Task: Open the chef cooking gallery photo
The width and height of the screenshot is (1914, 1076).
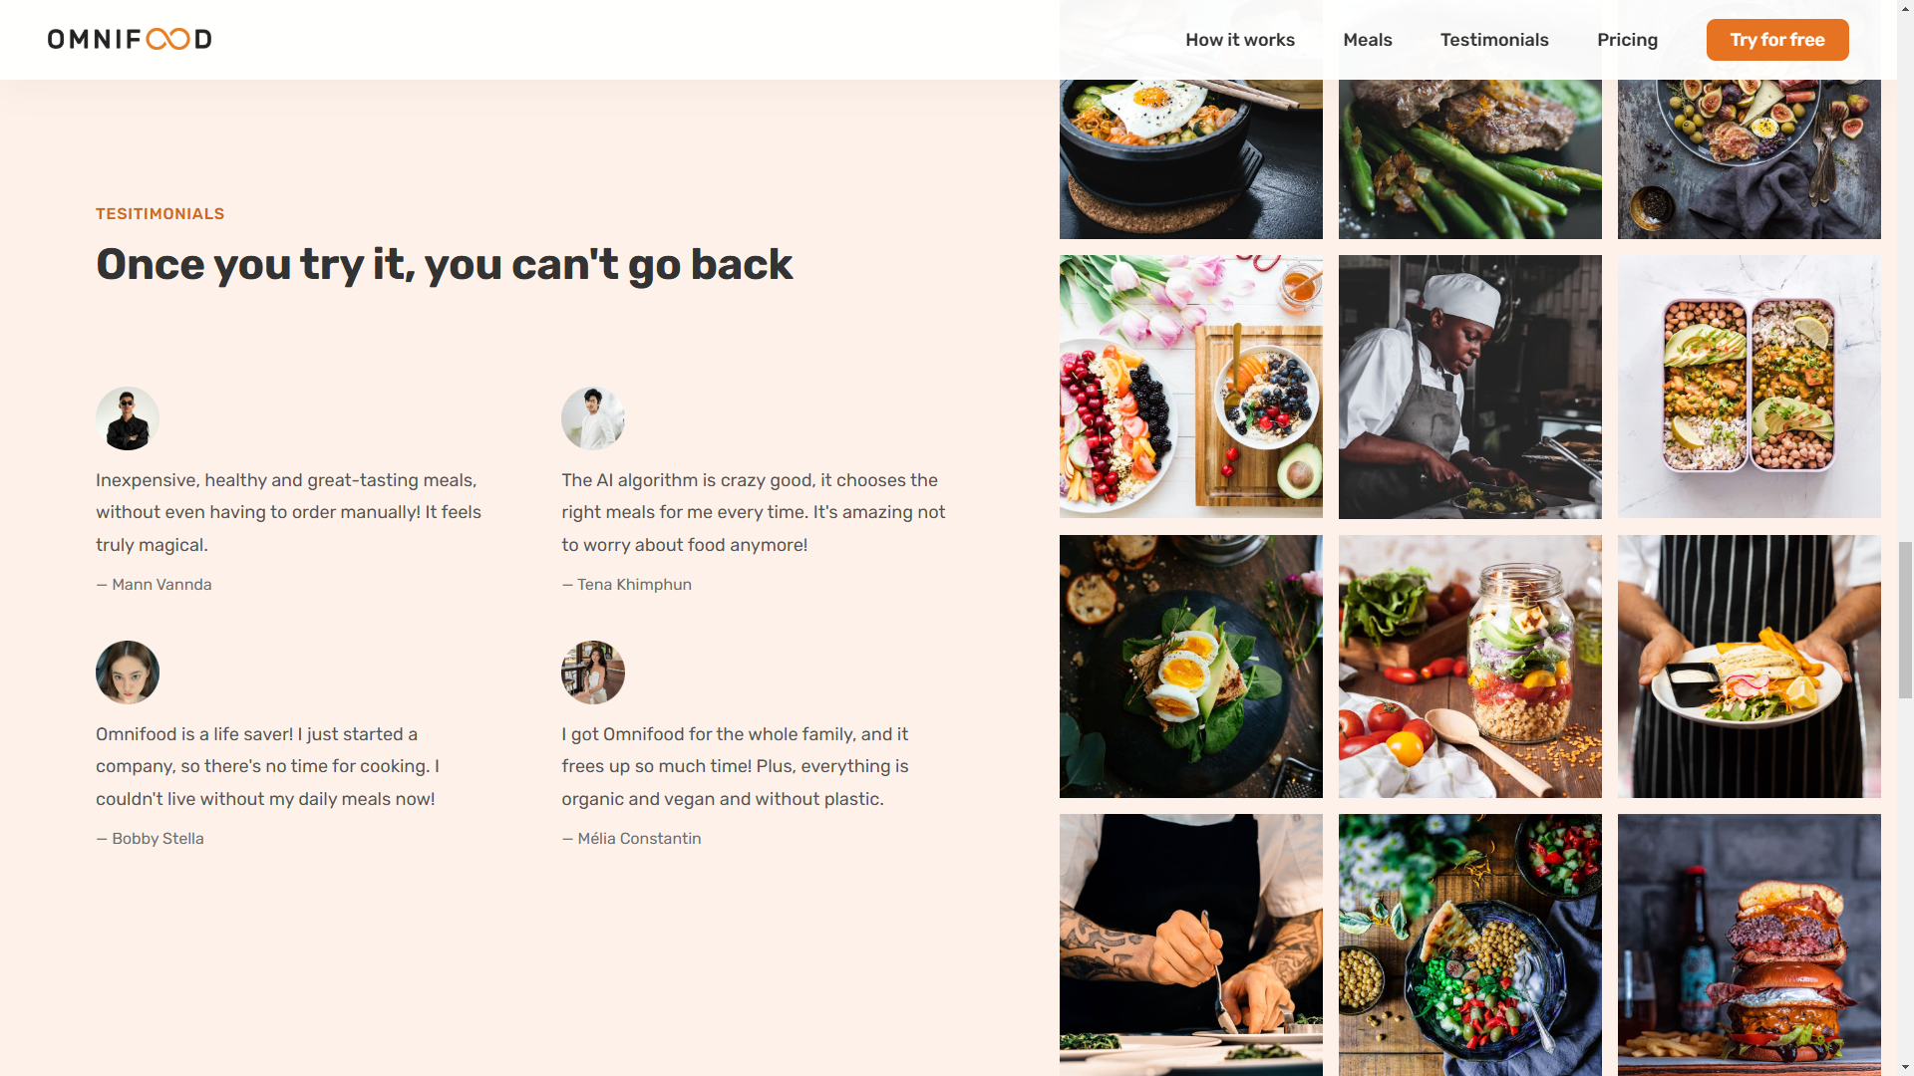Action: pos(1470,387)
